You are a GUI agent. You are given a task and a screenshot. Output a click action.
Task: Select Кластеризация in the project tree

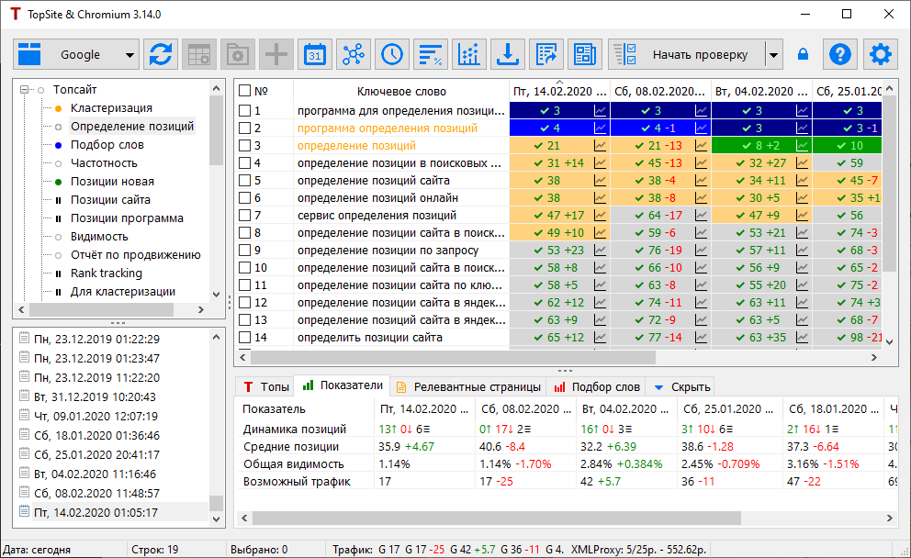point(111,108)
